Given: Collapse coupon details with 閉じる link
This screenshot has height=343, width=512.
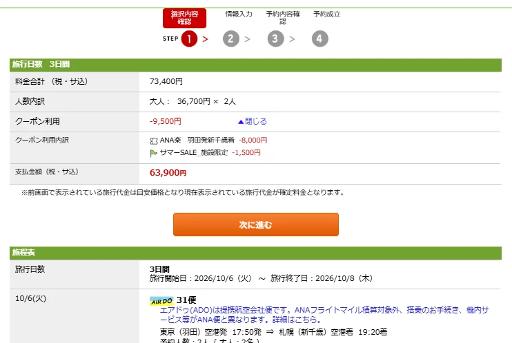Looking at the screenshot, I should (253, 121).
